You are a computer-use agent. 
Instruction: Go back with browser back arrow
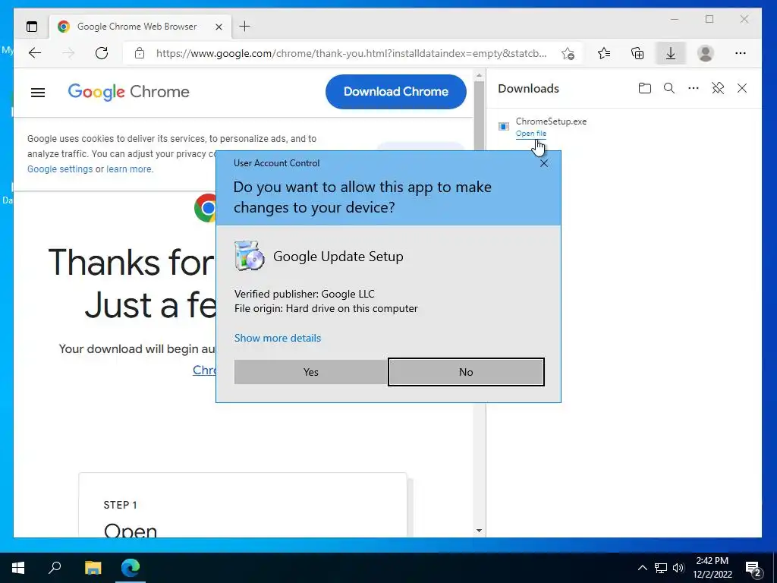pos(35,53)
